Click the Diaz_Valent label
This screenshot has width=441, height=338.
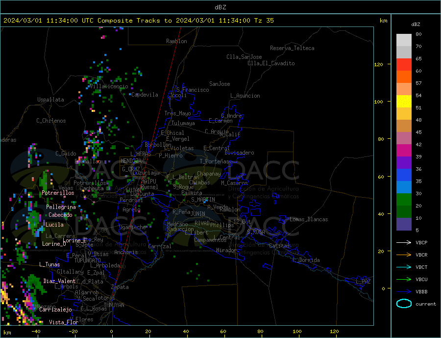[x=59, y=281]
